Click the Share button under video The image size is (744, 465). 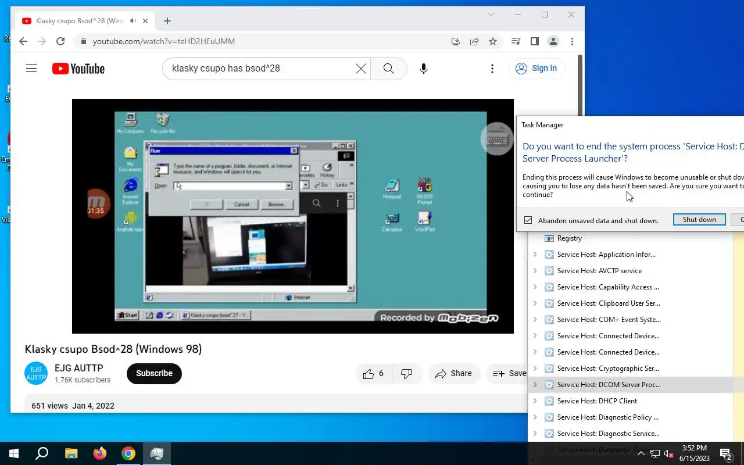tap(454, 374)
